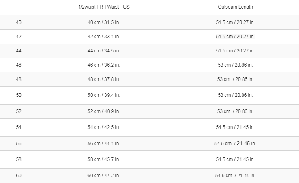Click the outseam length cell in size 50 row
The image size is (299, 183).
pos(235,95)
